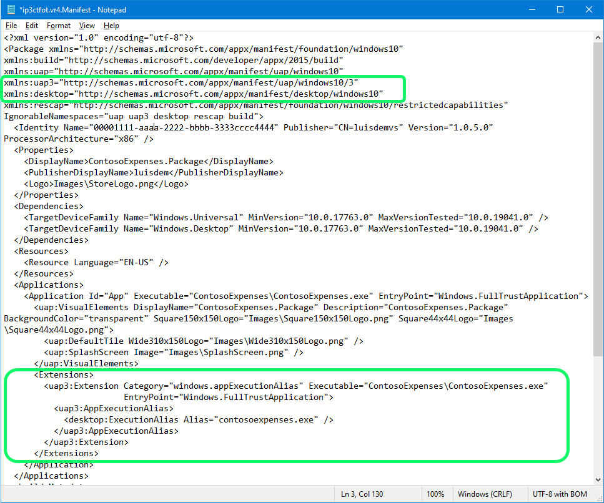
Task: Click the EntryPoint FullTrustApplication line under uap3:Extension
Action: 229,397
